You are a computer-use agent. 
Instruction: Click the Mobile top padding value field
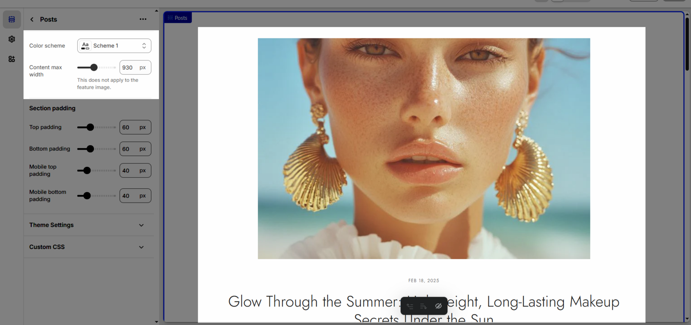[129, 171]
